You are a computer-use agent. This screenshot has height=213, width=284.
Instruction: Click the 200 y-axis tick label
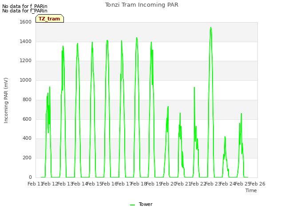click(x=27, y=158)
